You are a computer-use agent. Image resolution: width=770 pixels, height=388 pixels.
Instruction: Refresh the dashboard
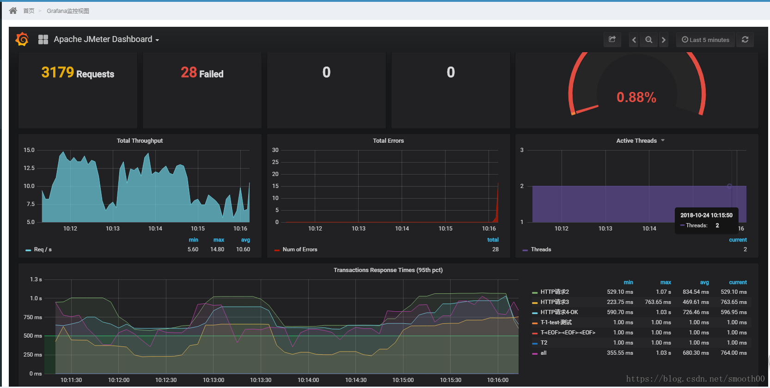tap(745, 40)
